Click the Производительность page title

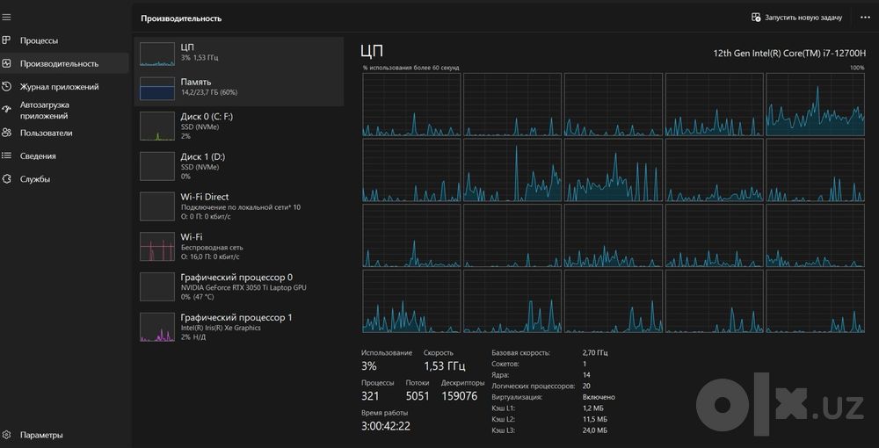181,18
